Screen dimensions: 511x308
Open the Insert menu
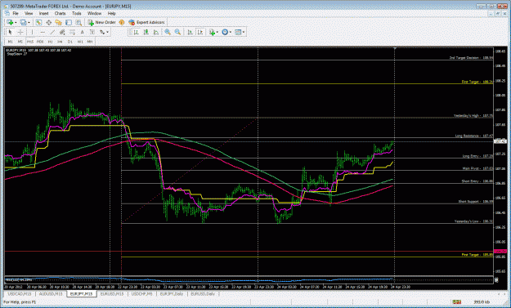click(43, 13)
